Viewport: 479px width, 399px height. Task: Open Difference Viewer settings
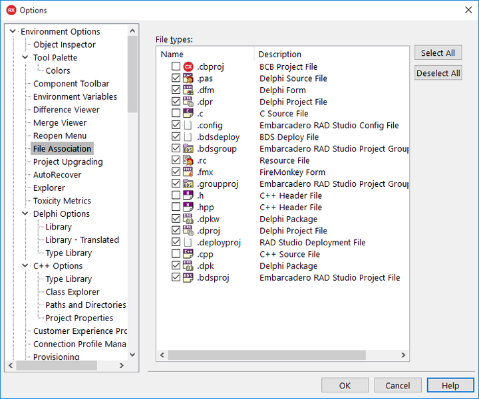click(67, 110)
